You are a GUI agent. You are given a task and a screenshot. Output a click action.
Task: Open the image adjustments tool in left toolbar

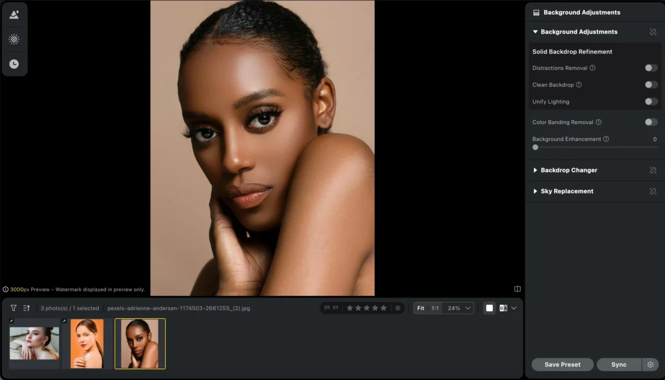click(14, 15)
